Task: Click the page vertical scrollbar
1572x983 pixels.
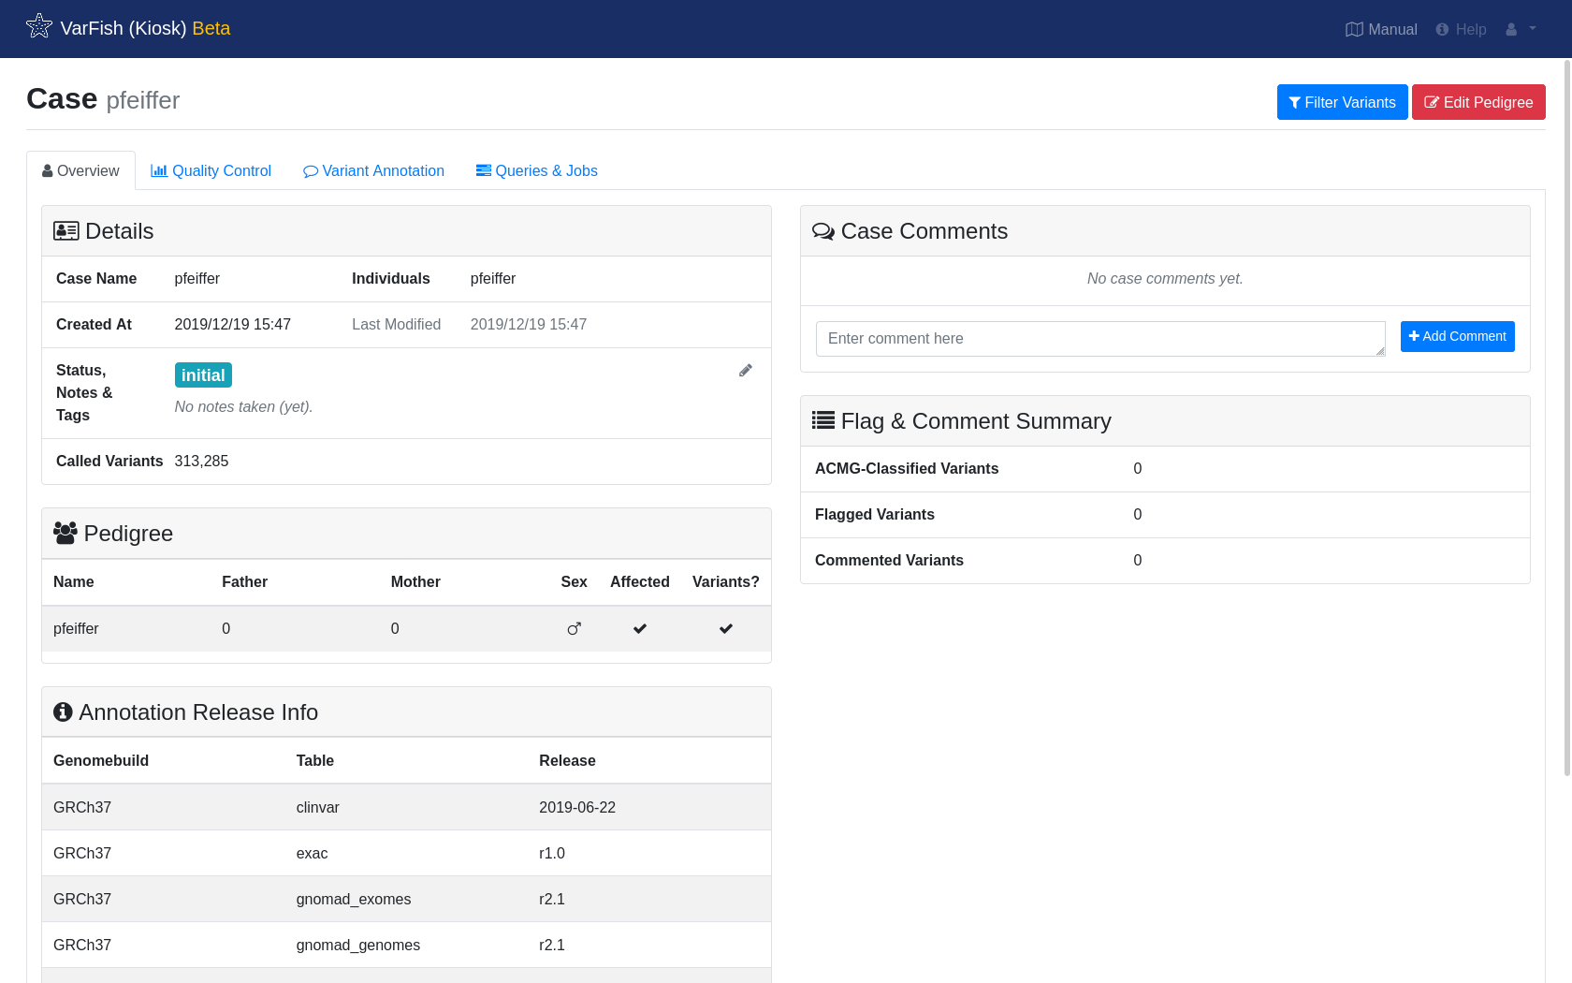Action: 1567,417
